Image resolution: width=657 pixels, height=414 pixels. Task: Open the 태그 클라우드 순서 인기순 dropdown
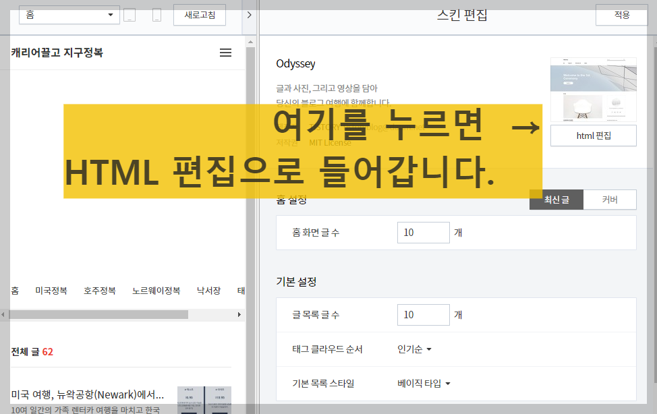point(414,349)
